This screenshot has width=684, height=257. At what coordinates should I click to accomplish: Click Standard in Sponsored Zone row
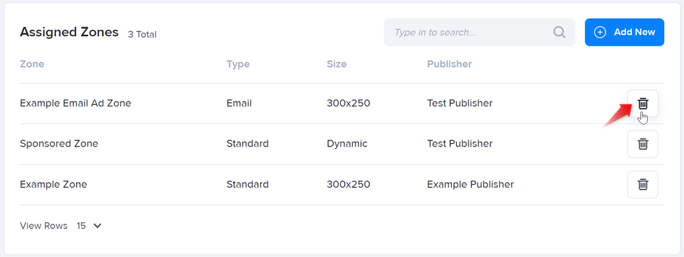click(248, 144)
